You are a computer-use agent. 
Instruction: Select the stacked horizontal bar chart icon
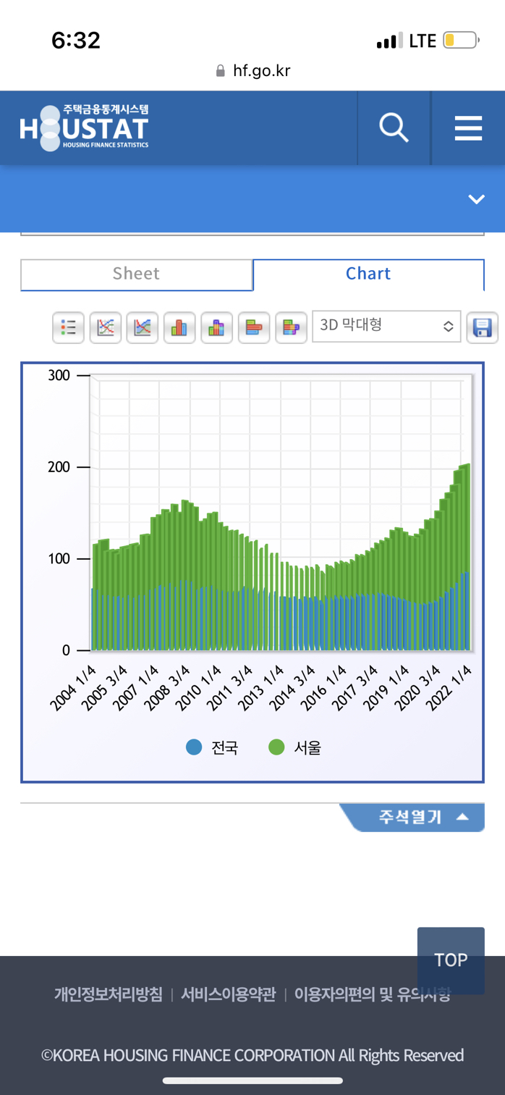pos(291,327)
